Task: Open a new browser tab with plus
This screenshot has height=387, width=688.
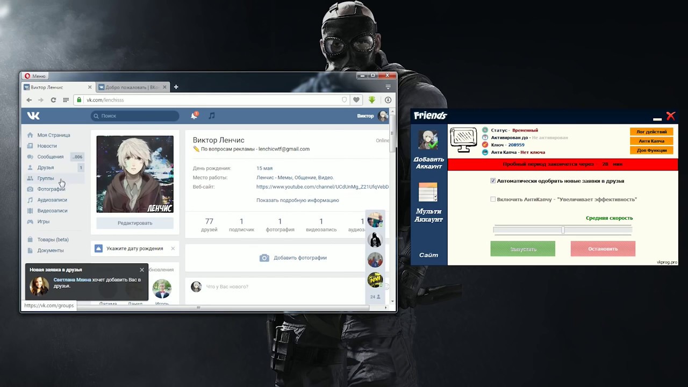Action: pyautogui.click(x=176, y=87)
